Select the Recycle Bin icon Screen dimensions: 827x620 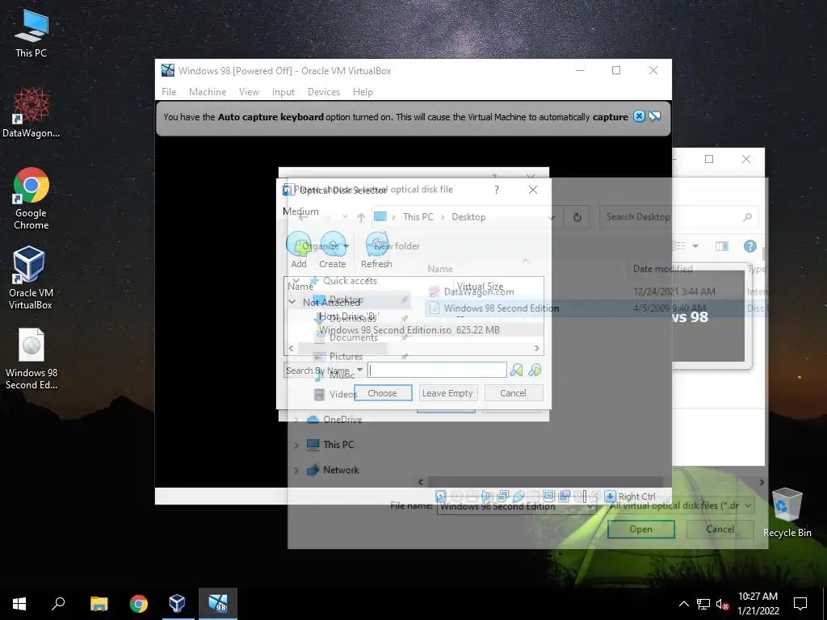[787, 513]
